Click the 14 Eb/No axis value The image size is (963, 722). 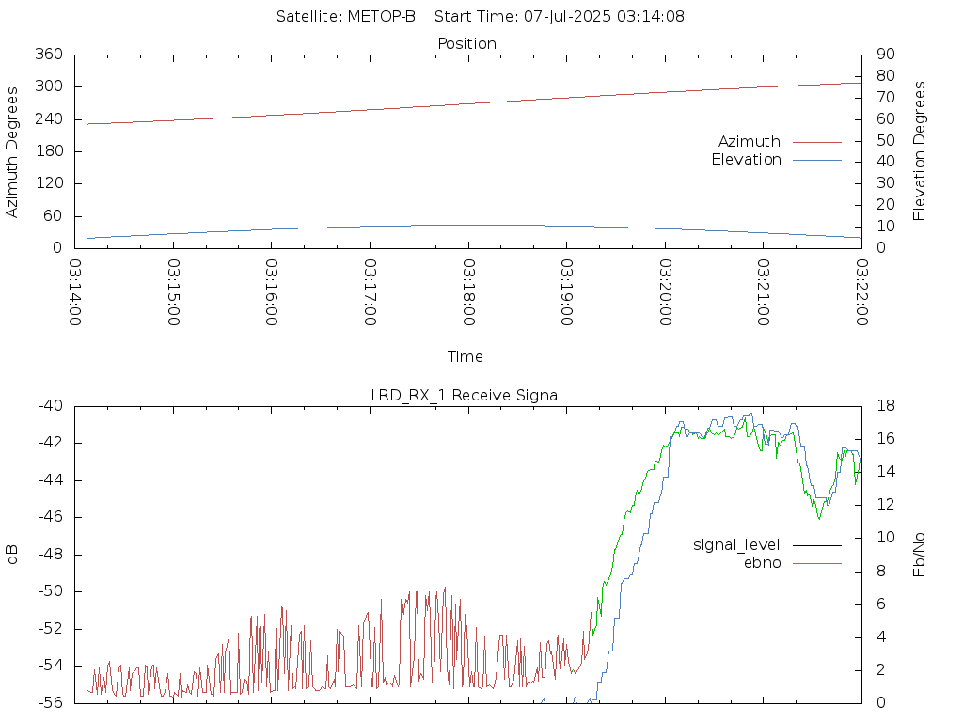(886, 472)
